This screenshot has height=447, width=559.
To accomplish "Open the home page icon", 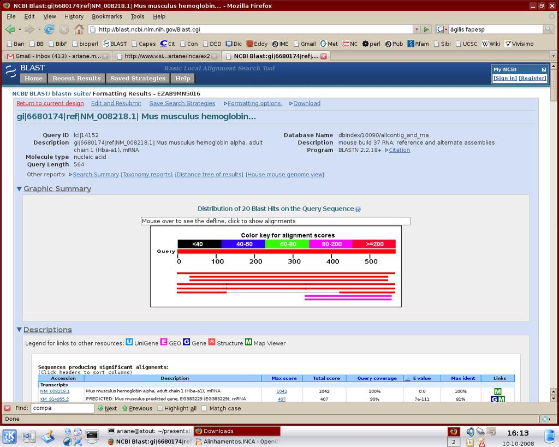I will tap(79, 29).
